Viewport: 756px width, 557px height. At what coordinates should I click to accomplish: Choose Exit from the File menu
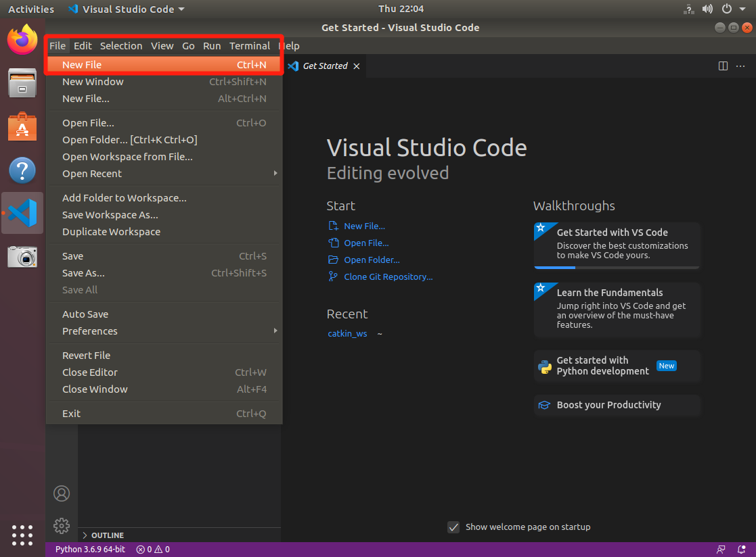[x=164, y=414]
